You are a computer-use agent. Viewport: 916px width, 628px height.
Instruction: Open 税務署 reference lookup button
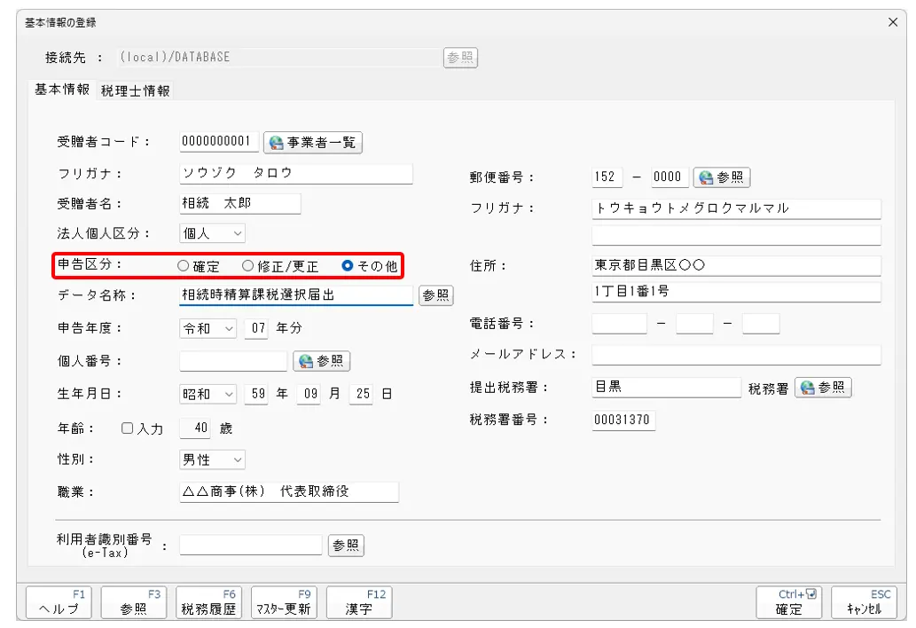click(823, 388)
